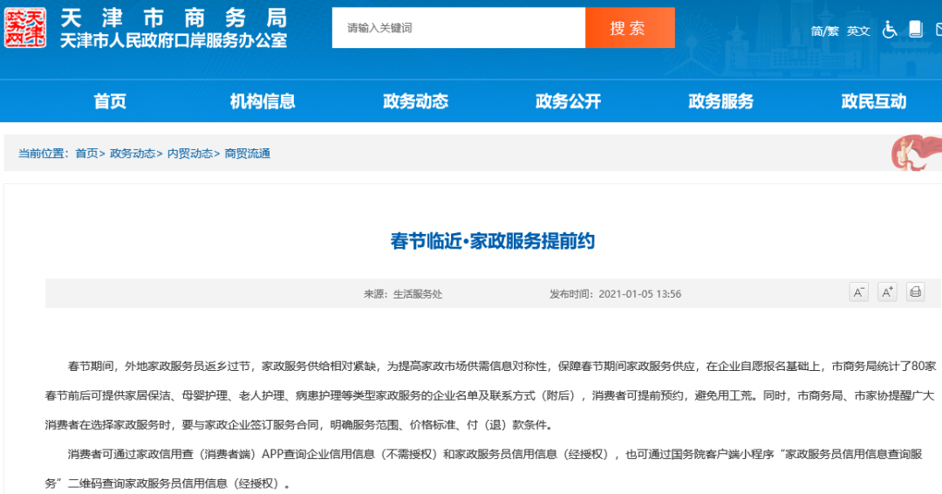Screen dimensions: 942x494
Task: Open 政民互动 in navigation bar
Action: pyautogui.click(x=873, y=101)
